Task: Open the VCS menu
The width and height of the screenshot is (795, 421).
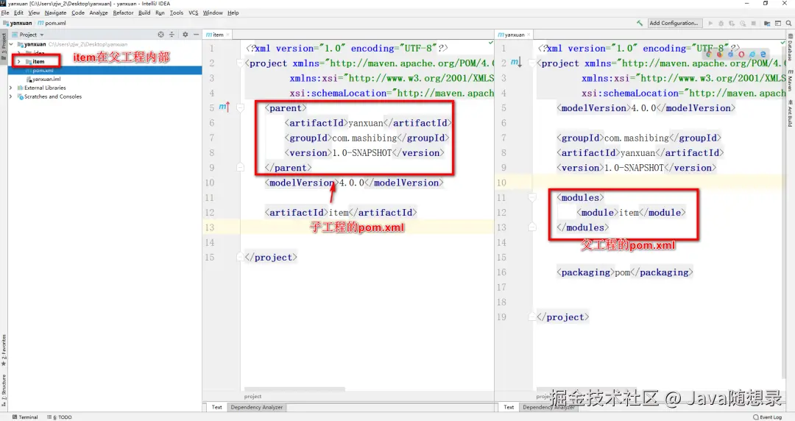Action: (193, 13)
